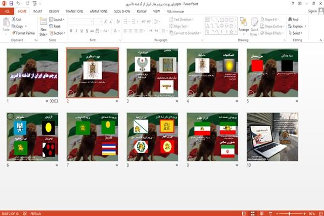This screenshot has width=324, height=216.
Task: Open the Arrange options
Action: 244,27
